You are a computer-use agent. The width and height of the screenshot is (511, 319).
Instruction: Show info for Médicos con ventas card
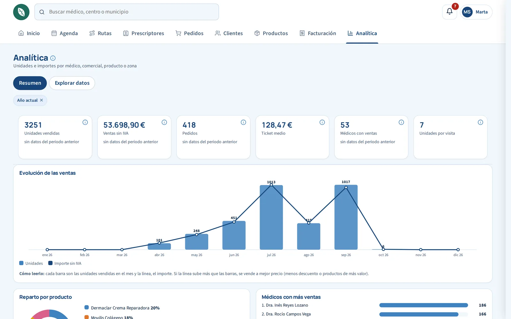[401, 122]
